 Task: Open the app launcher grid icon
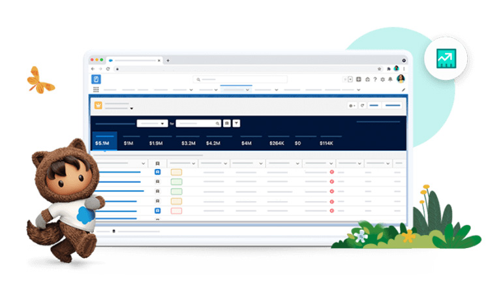(x=97, y=89)
